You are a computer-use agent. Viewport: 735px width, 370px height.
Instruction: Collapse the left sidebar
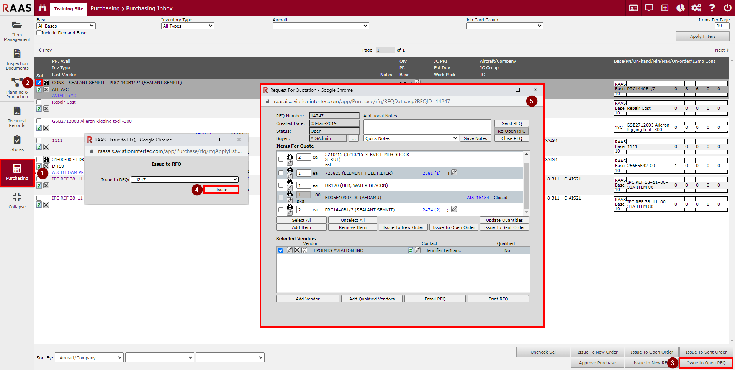point(17,201)
